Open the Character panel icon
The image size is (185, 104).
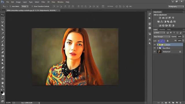click(150, 40)
